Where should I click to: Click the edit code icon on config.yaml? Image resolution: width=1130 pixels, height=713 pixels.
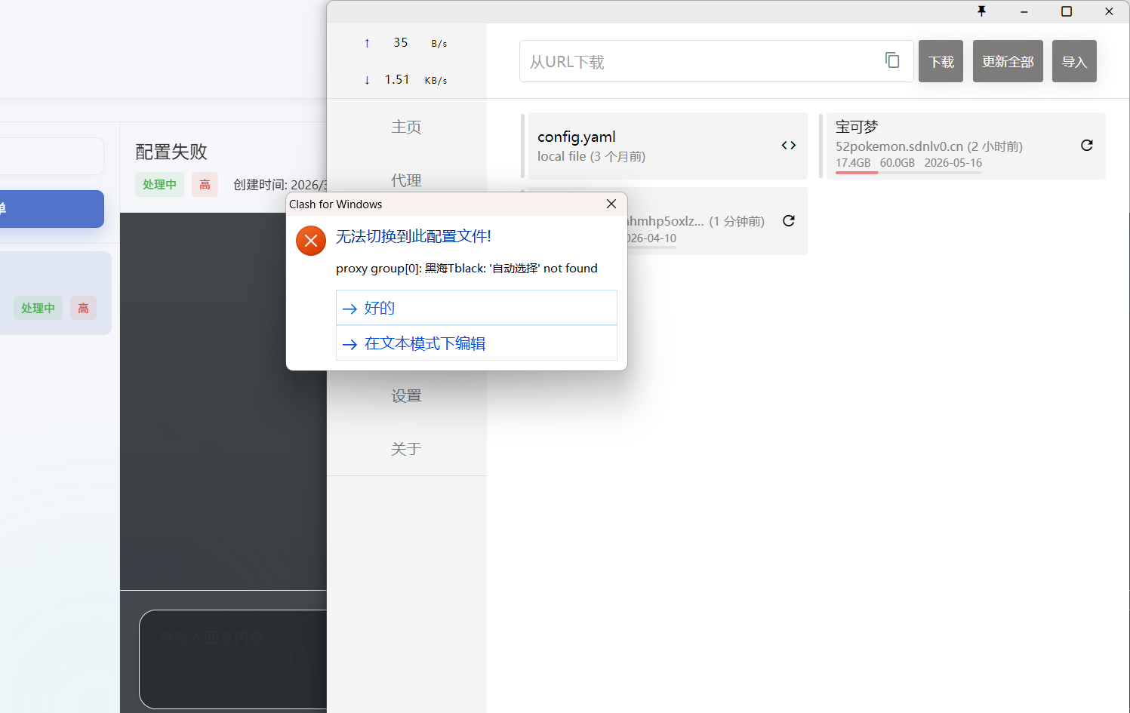point(788,146)
